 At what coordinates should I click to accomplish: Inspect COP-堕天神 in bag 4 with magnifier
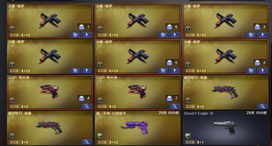click(87, 106)
